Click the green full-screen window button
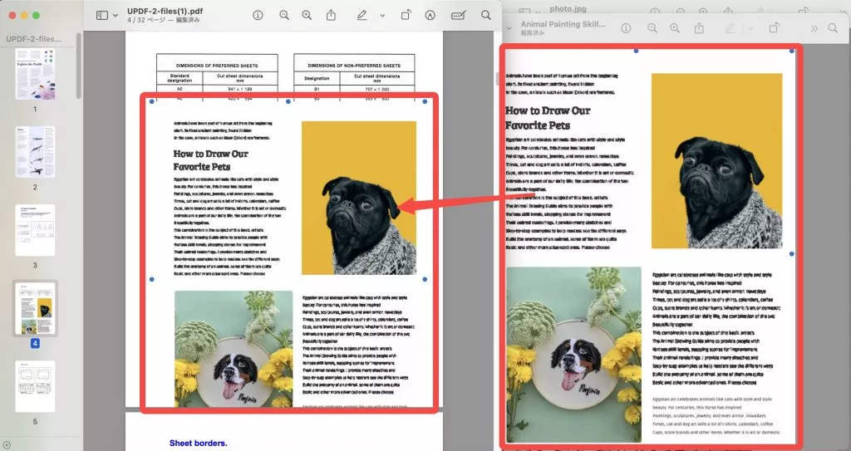Image resolution: width=851 pixels, height=451 pixels. tap(36, 15)
